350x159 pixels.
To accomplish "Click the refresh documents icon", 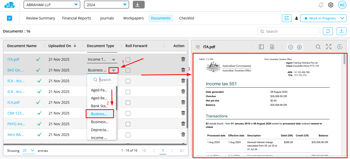I will click(328, 31).
